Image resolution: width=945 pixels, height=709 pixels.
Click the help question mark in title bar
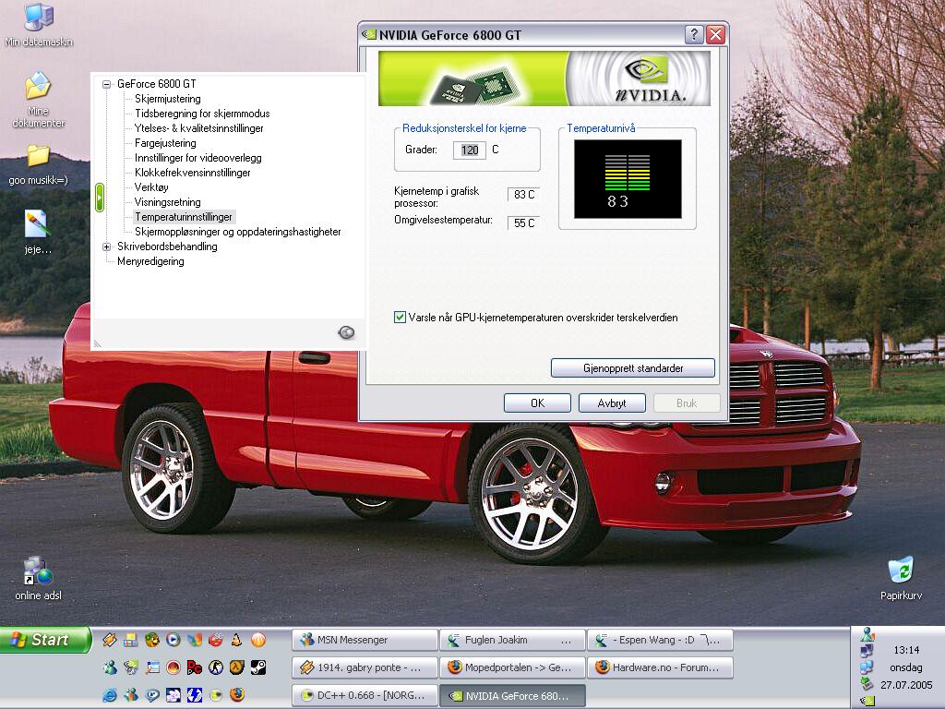694,35
